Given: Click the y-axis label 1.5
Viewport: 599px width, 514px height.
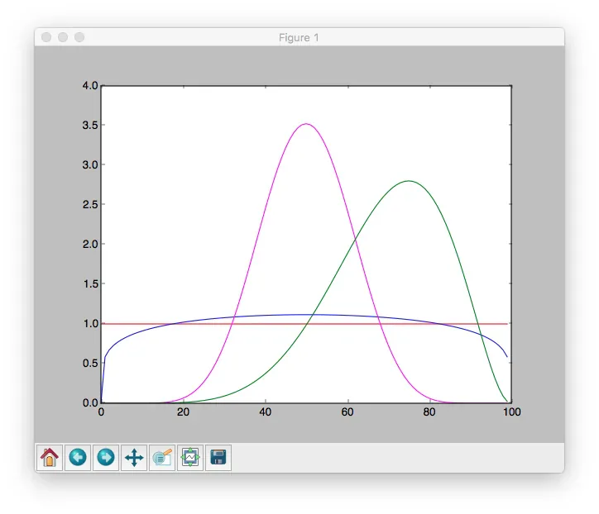Looking at the screenshot, I should (x=90, y=283).
